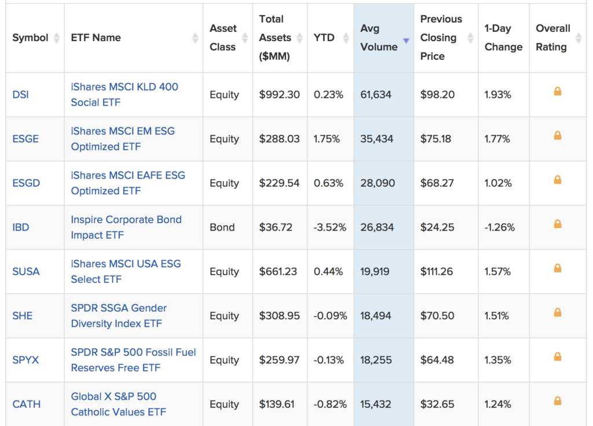Select the 1.75% YTD cell
593x426 pixels.
point(330,139)
